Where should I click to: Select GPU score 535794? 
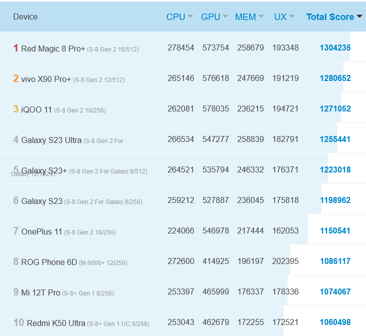click(215, 169)
